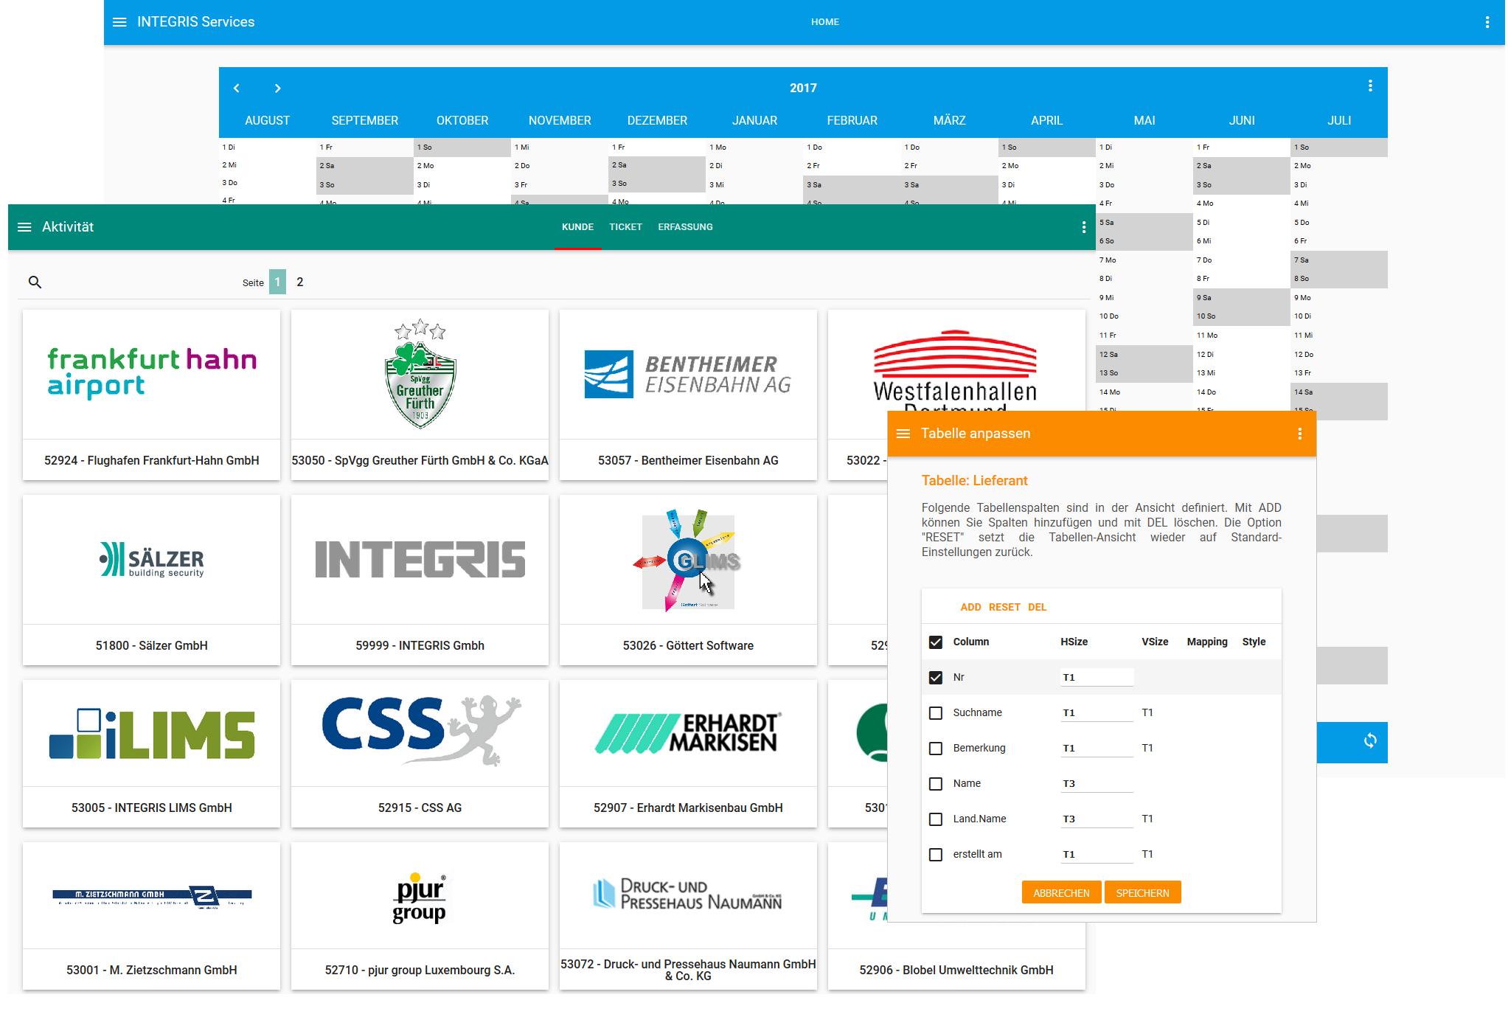Screen dimensions: 1508x1017
Task: Switch to the KUNDE tab
Action: click(577, 227)
